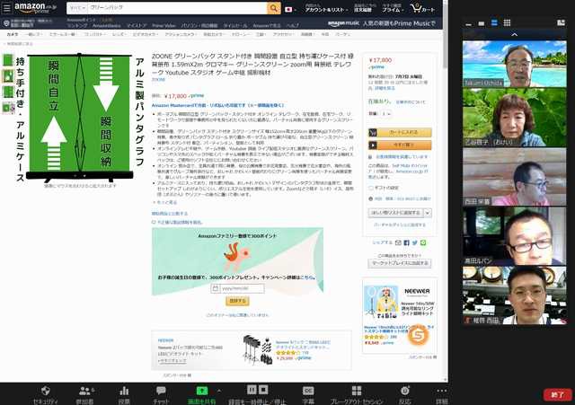Share product on Twitter icon
575x405 pixels.
415,242
